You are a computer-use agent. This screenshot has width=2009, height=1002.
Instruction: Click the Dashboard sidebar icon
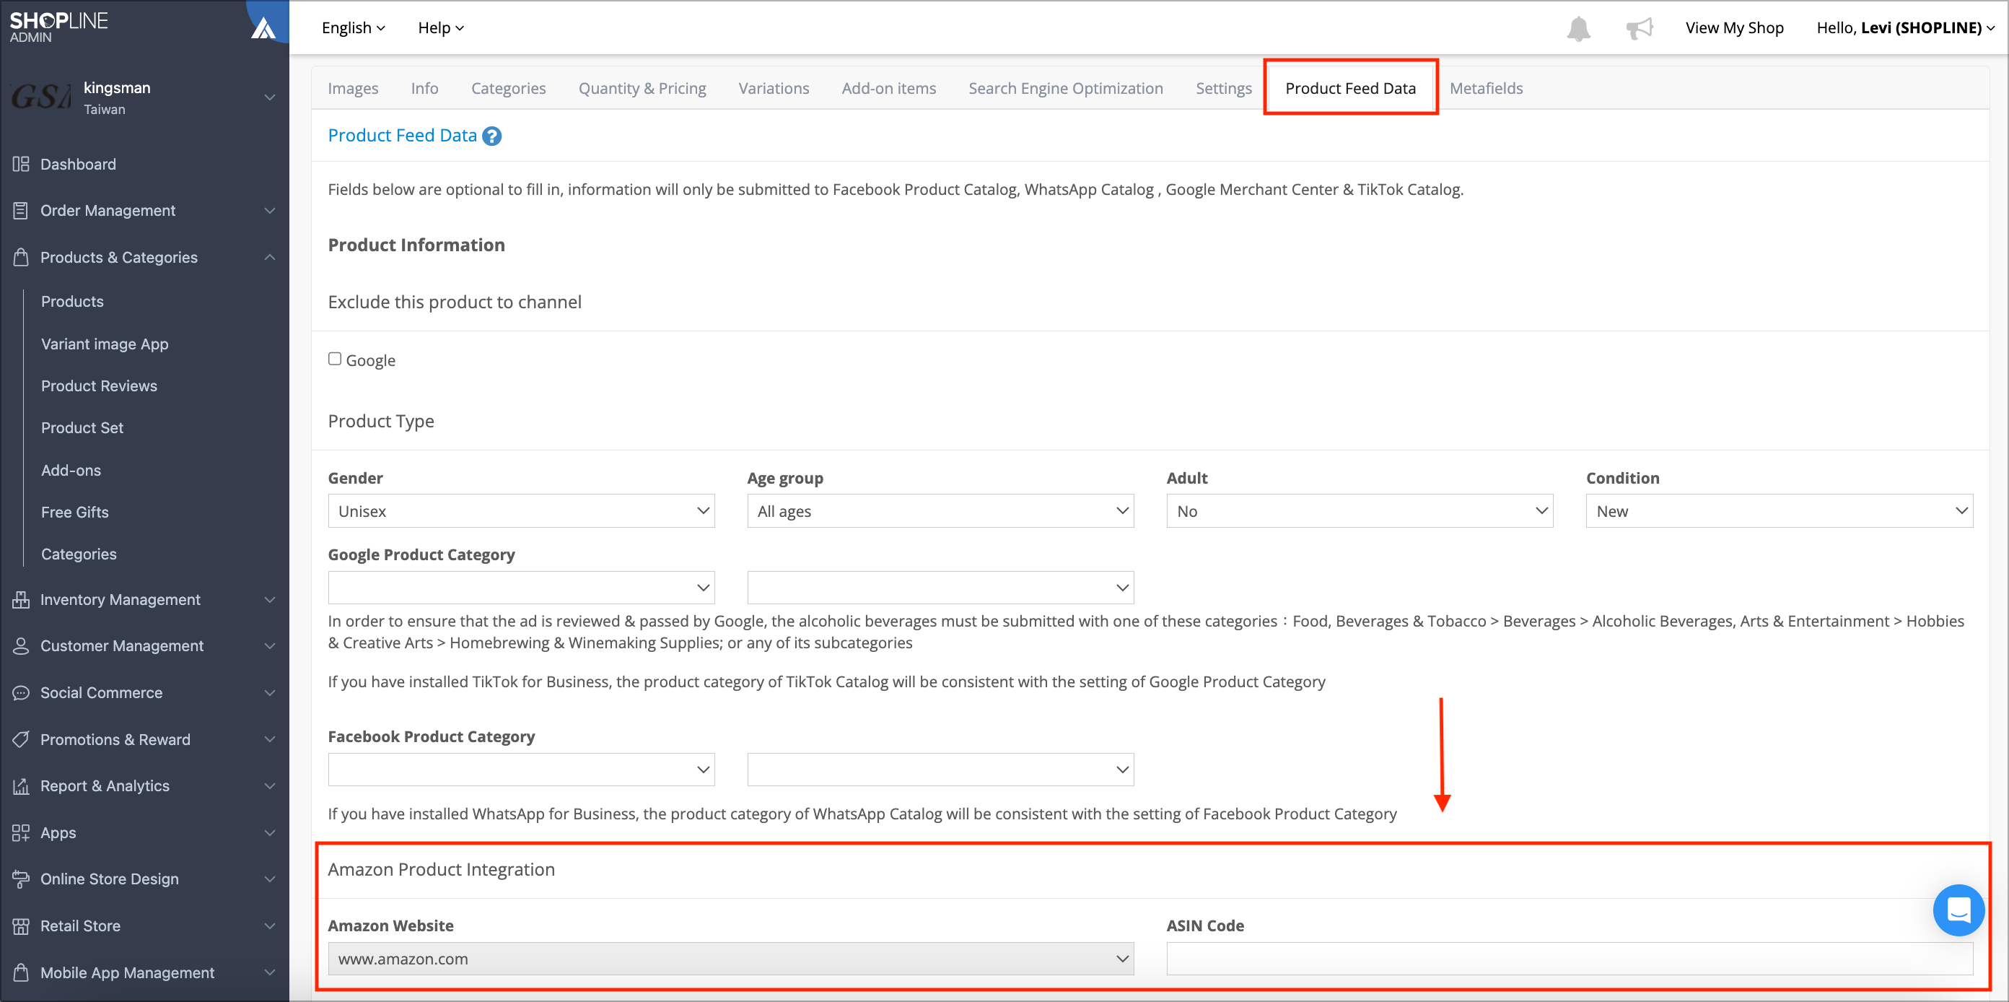(x=21, y=164)
